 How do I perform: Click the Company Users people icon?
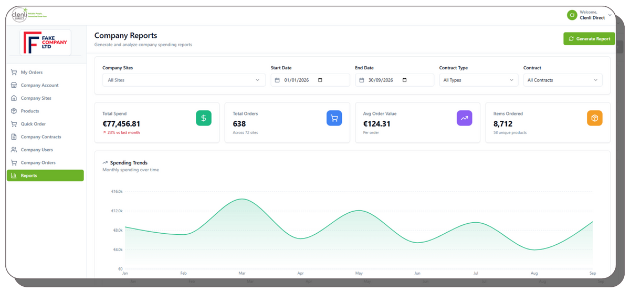14,150
